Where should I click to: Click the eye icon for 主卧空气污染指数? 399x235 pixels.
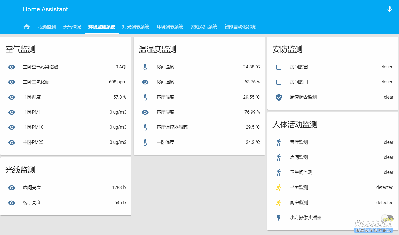12,67
